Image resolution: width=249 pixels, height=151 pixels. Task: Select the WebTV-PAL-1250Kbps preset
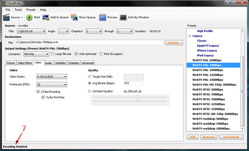[x=208, y=75]
